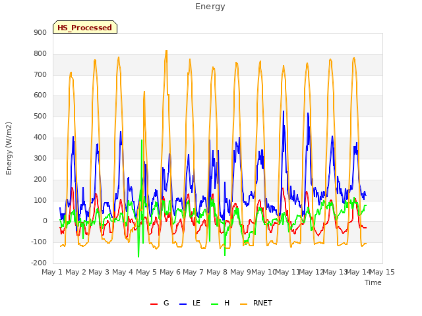Click the red G legend color marker
This screenshot has width=422, height=316.
(x=154, y=304)
